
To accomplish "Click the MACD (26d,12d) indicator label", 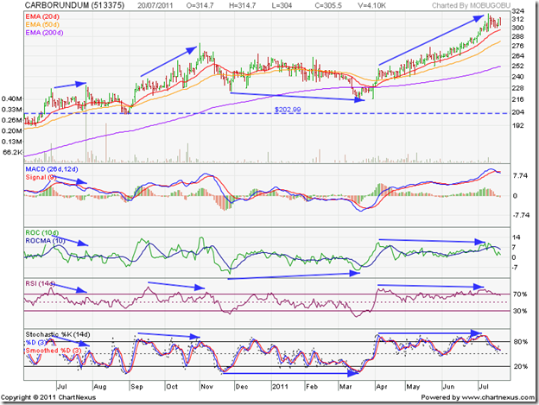I will click(52, 169).
